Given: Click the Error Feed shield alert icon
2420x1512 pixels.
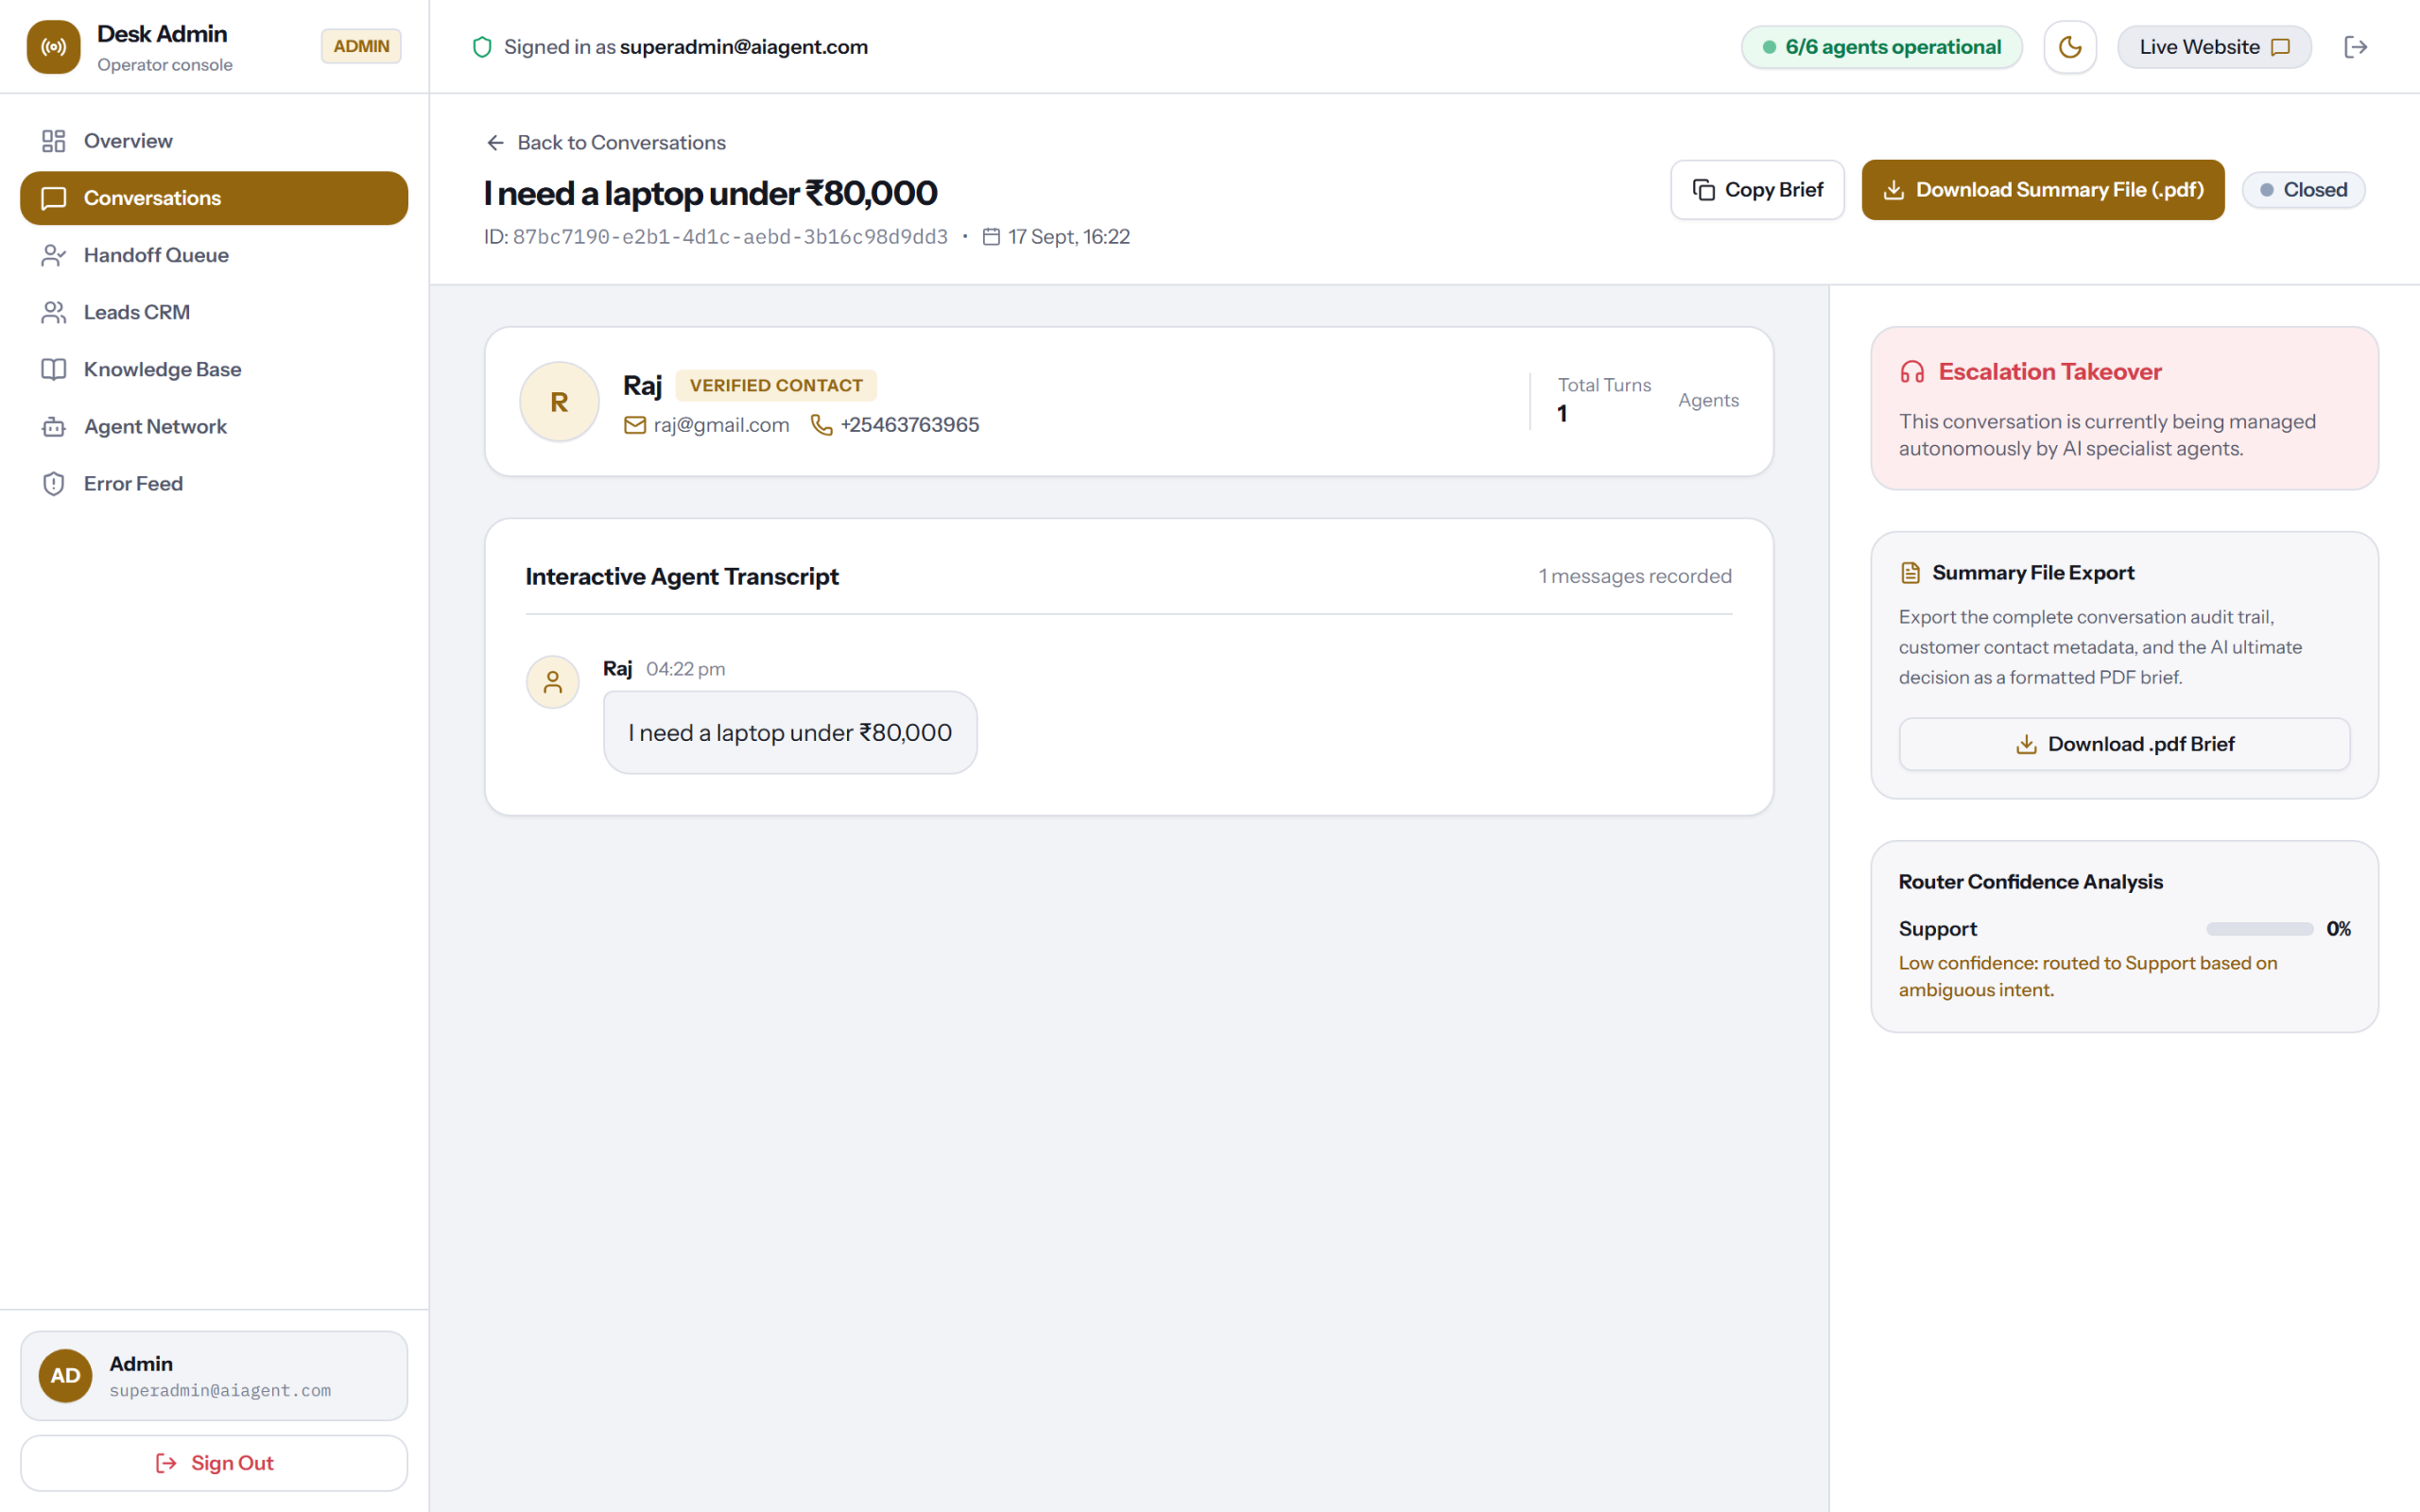Looking at the screenshot, I should pyautogui.click(x=54, y=483).
